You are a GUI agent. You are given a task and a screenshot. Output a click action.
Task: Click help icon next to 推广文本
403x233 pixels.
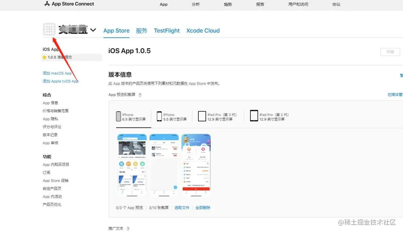pyautogui.click(x=128, y=229)
